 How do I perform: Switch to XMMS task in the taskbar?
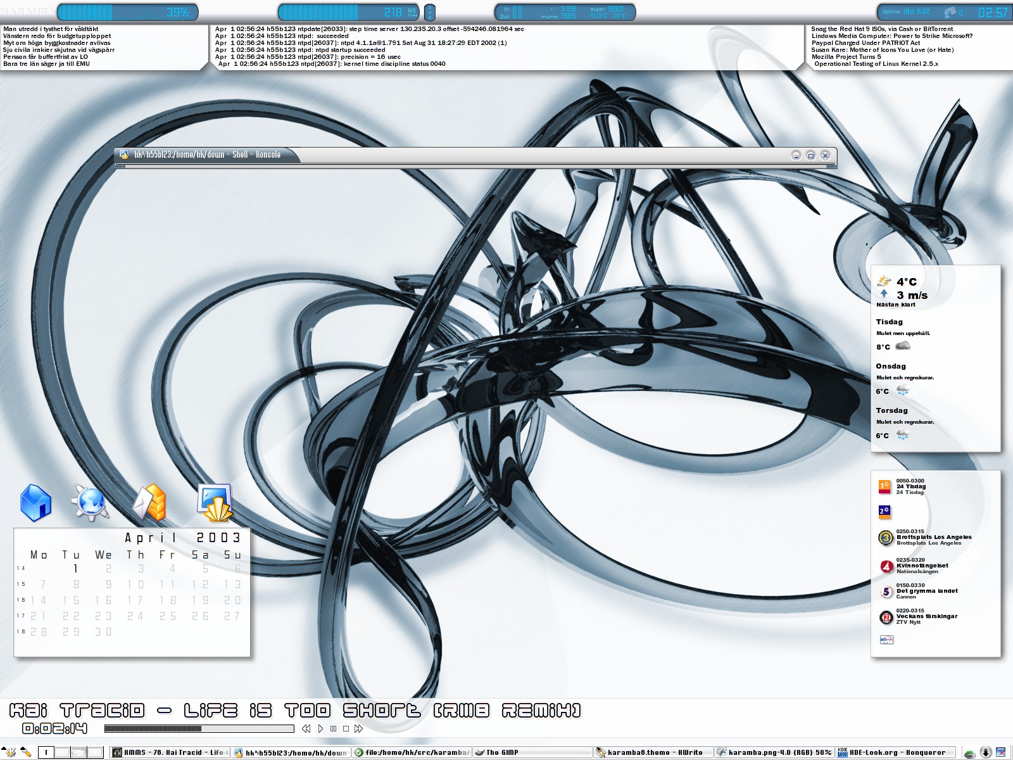coord(170,752)
